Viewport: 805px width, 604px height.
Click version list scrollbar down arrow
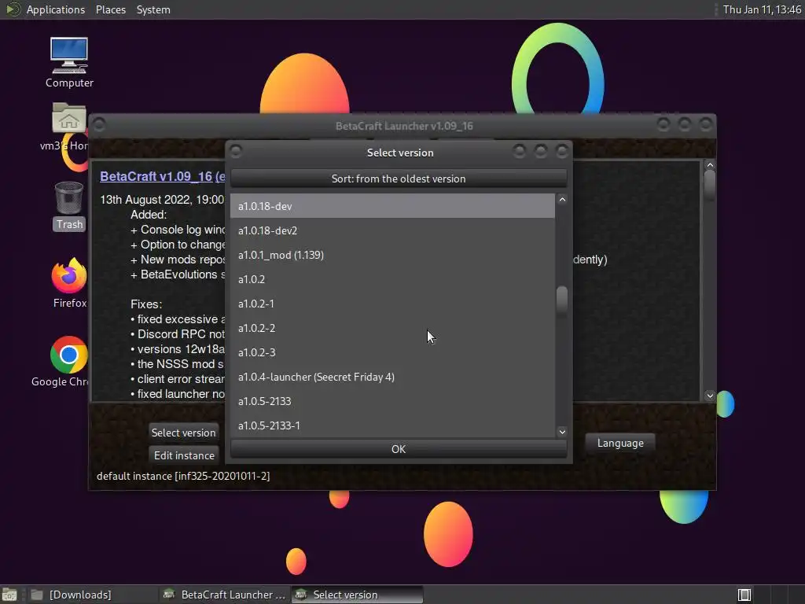(562, 432)
